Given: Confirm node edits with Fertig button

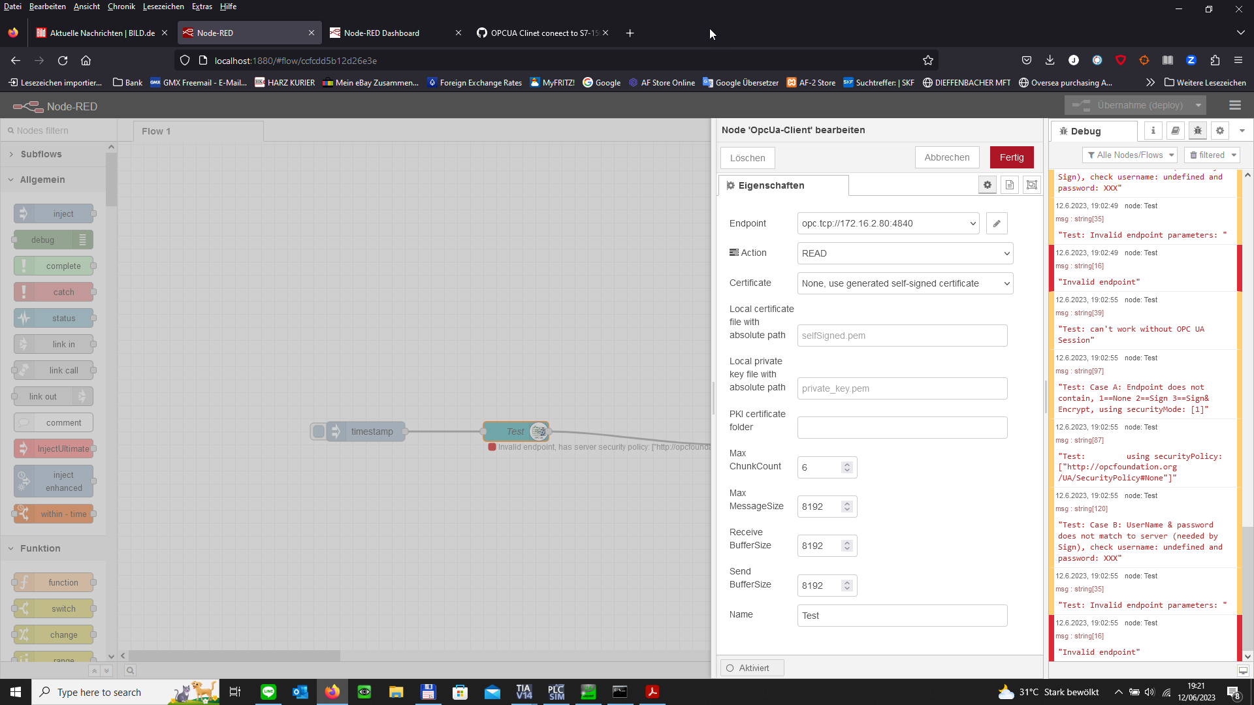Looking at the screenshot, I should [1011, 157].
